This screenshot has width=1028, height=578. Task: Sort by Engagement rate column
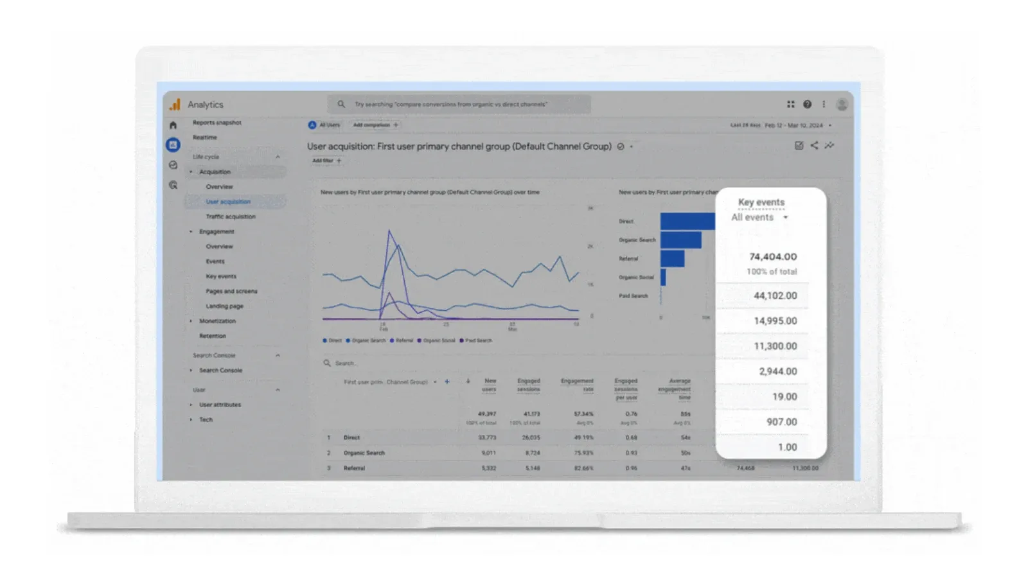pyautogui.click(x=577, y=385)
